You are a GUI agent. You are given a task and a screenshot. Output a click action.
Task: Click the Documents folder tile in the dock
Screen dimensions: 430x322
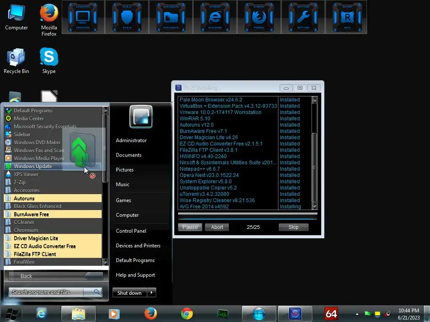coord(171,17)
